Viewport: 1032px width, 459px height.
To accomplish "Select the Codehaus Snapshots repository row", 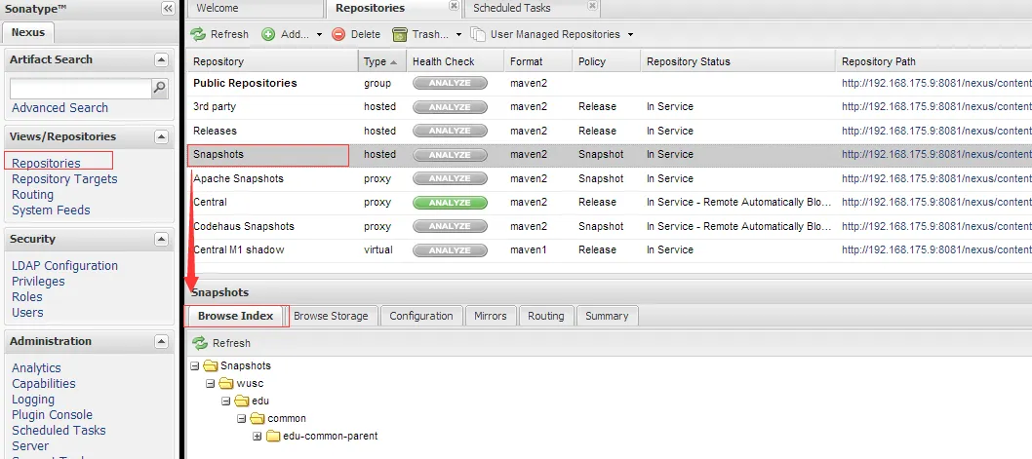I will click(609, 226).
